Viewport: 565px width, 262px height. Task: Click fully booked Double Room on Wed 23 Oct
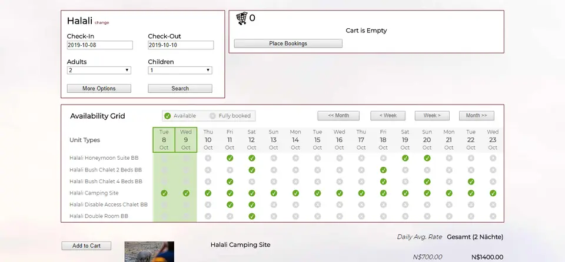pos(493,216)
